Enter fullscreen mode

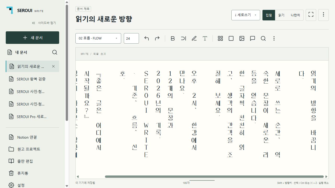(311, 15)
